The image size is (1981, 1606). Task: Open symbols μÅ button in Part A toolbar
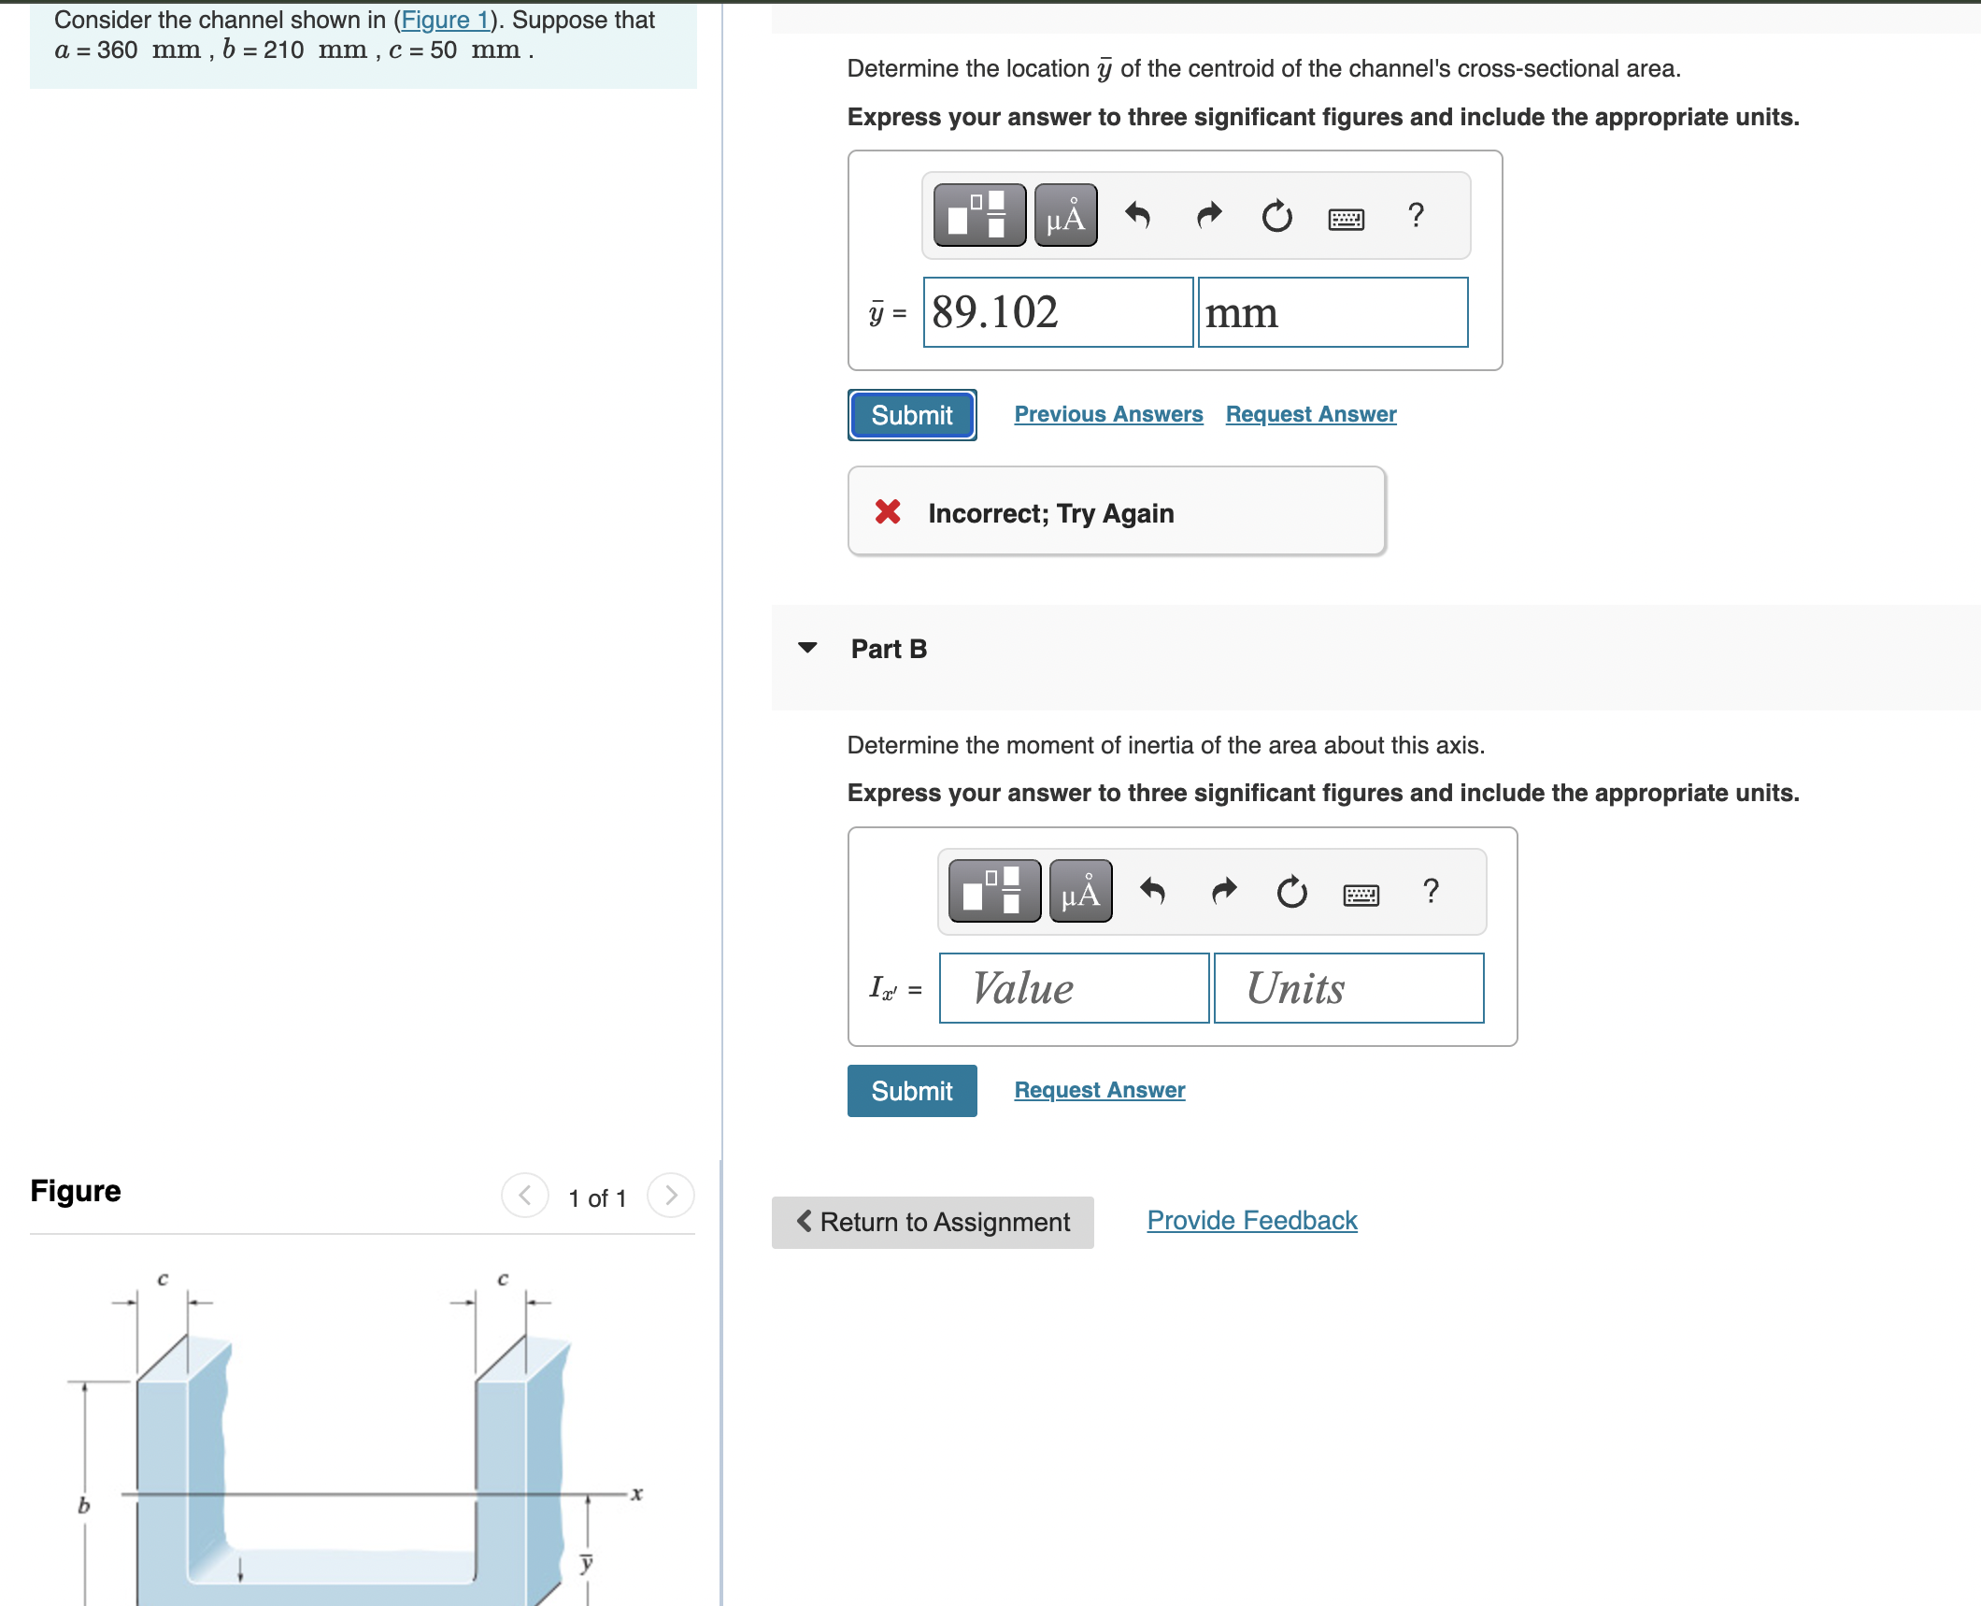point(1066,216)
